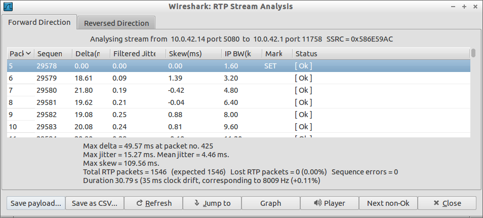Click delta value 19.62
The width and height of the screenshot is (483, 218).
click(x=84, y=102)
